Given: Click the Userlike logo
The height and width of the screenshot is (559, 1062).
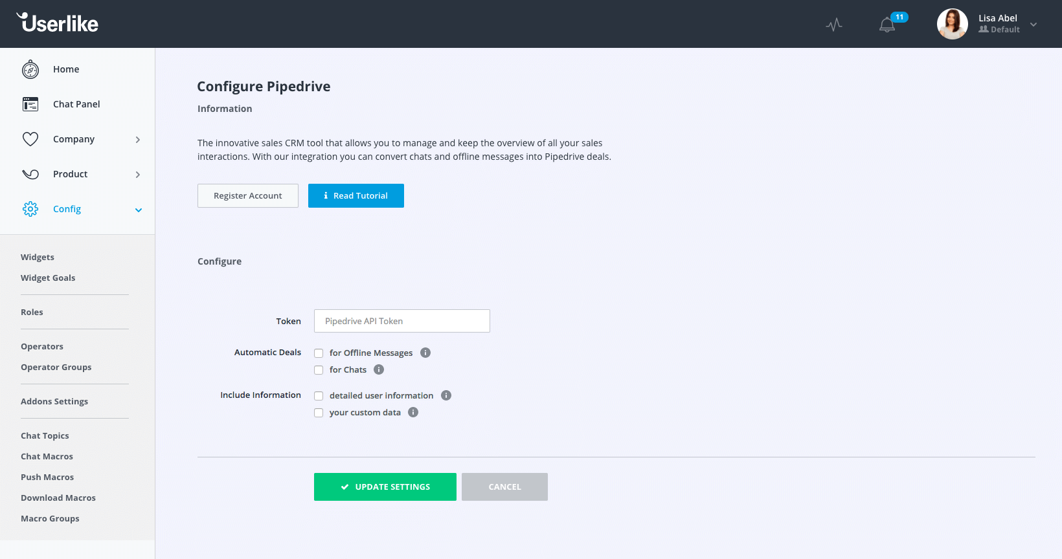Looking at the screenshot, I should 57,23.
